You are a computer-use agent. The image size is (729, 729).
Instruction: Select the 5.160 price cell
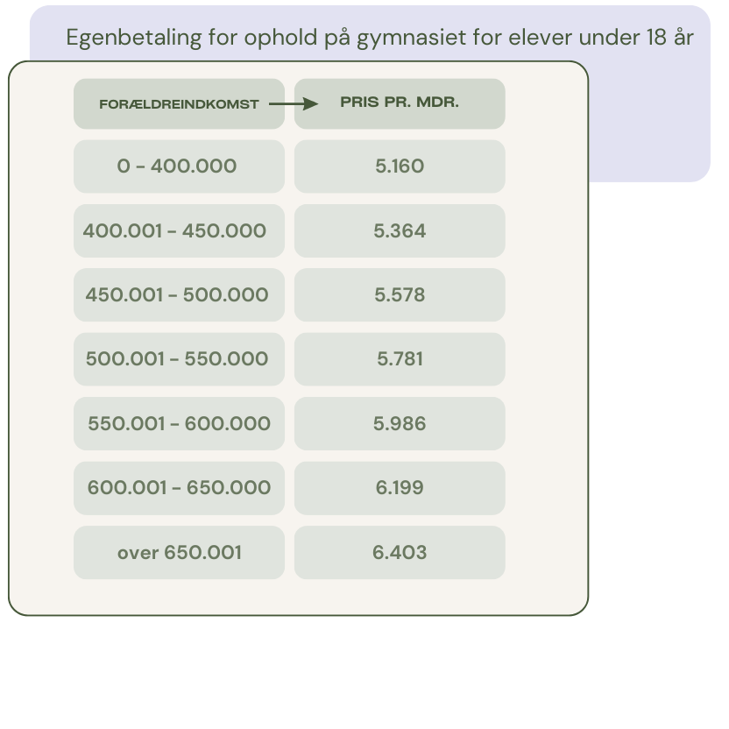click(x=400, y=166)
